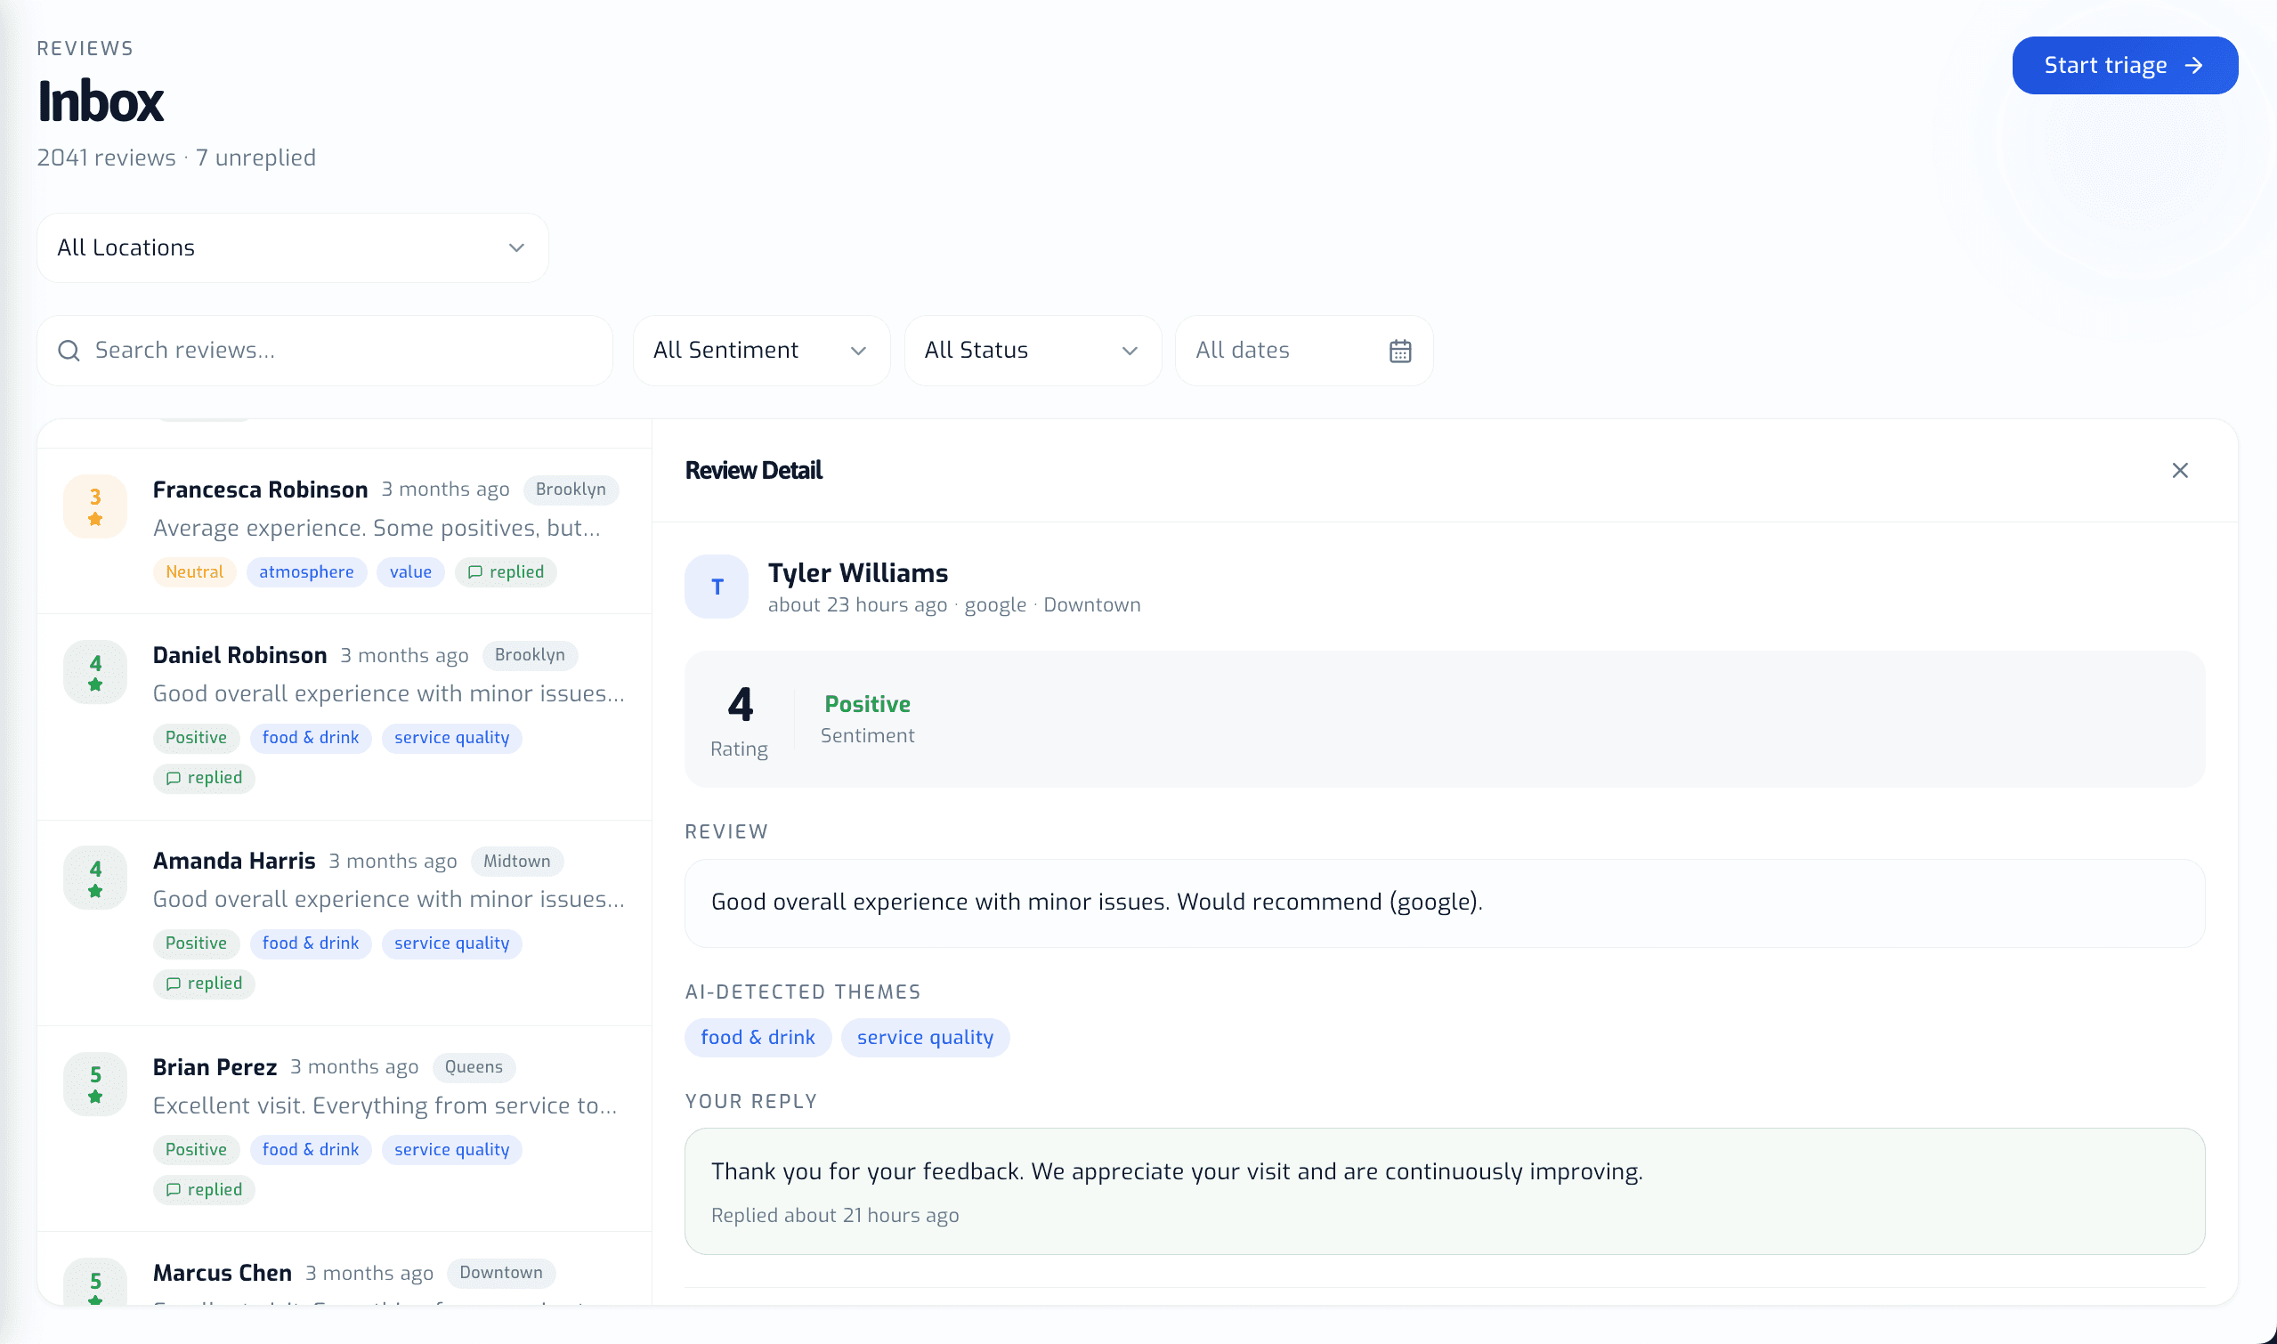Click the atmosphere tag on Francesca's review
Image resolution: width=2277 pixels, height=1344 pixels.
pos(306,572)
